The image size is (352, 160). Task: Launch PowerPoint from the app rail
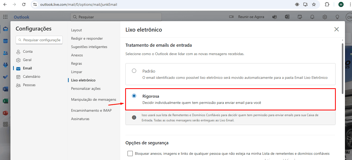pyautogui.click(x=5, y=113)
